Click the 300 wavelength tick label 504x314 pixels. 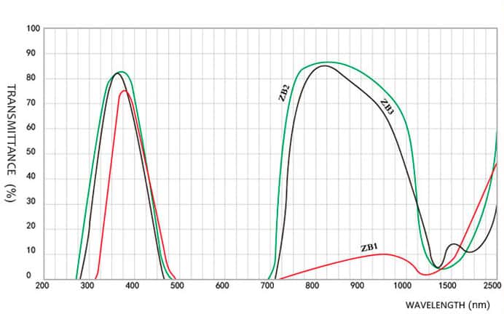[87, 286]
